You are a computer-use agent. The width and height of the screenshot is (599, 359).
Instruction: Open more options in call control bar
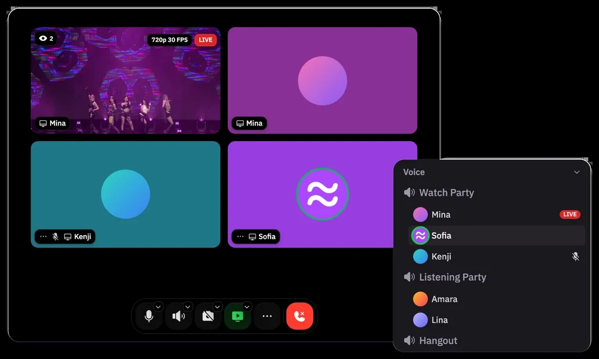[267, 316]
